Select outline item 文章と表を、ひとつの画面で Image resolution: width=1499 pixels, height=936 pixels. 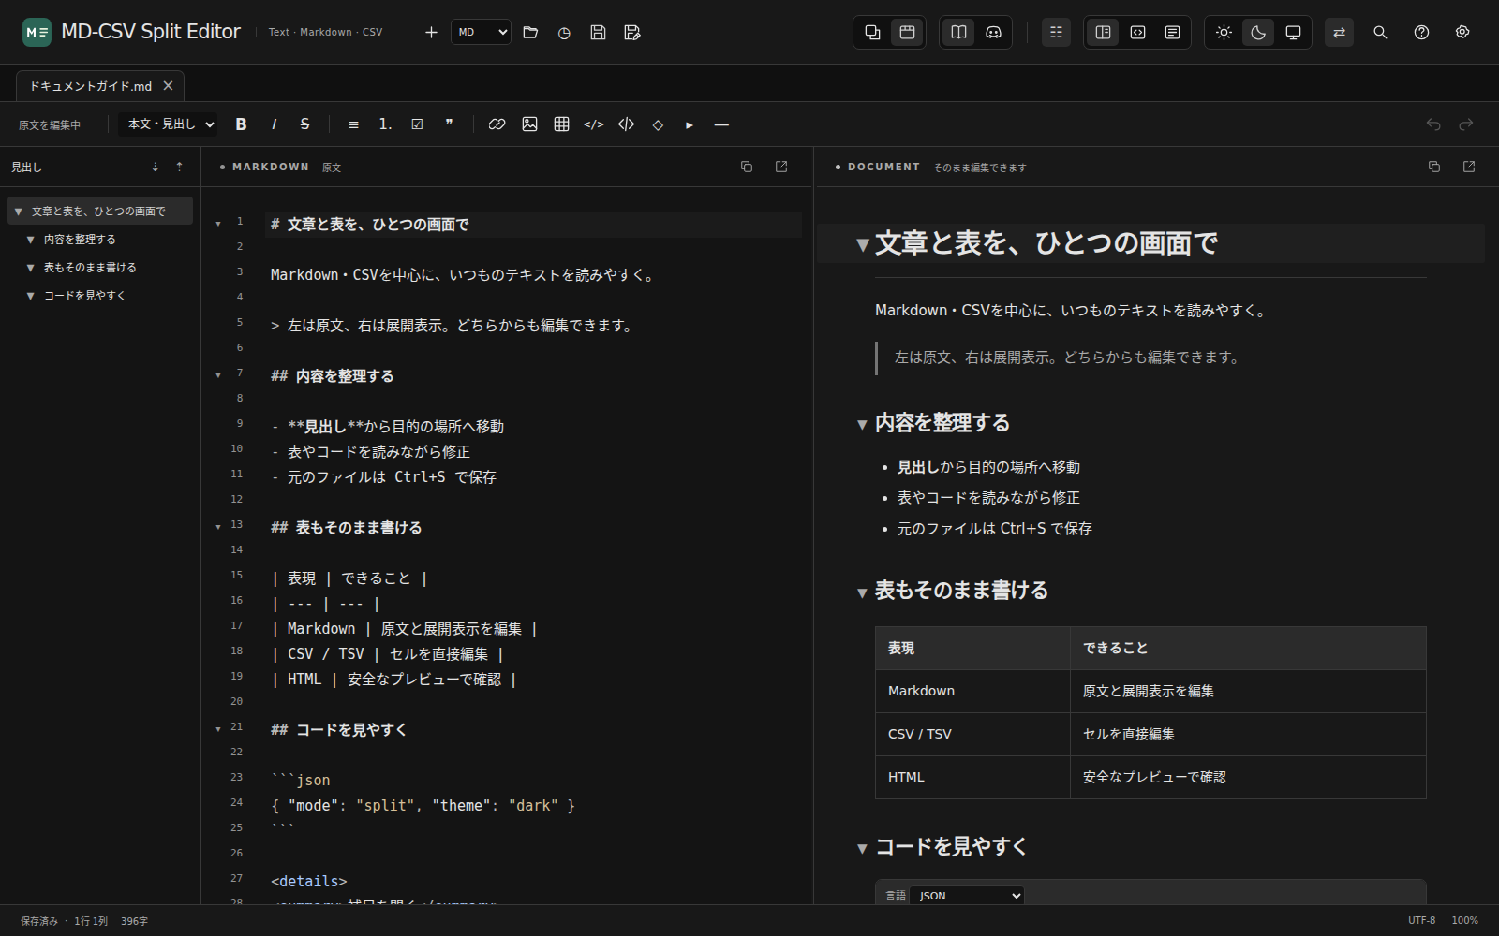click(x=99, y=211)
